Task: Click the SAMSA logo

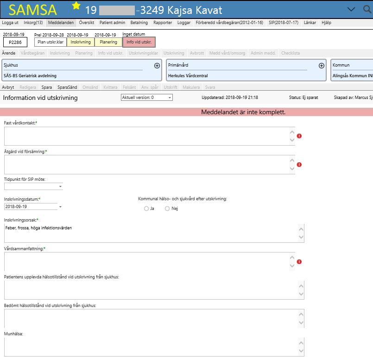Action: point(32,10)
